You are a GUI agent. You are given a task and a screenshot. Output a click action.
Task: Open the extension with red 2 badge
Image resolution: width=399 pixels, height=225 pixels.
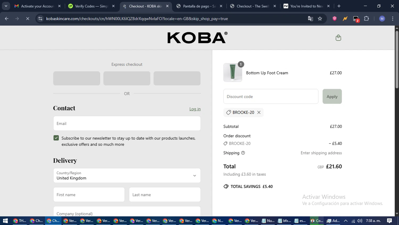tap(356, 19)
